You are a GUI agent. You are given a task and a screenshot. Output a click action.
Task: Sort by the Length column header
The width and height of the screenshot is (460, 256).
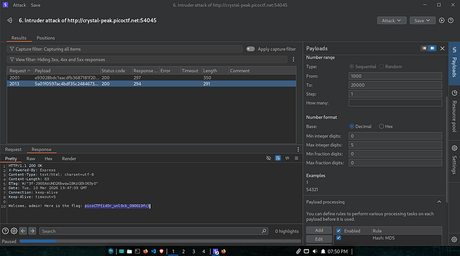pos(216,71)
